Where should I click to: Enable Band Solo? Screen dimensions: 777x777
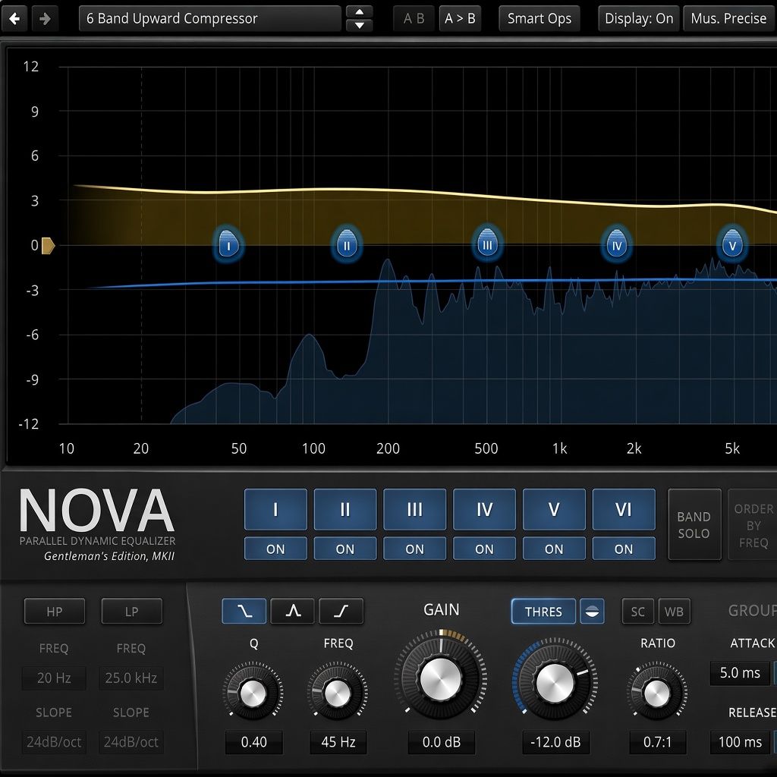click(x=694, y=524)
